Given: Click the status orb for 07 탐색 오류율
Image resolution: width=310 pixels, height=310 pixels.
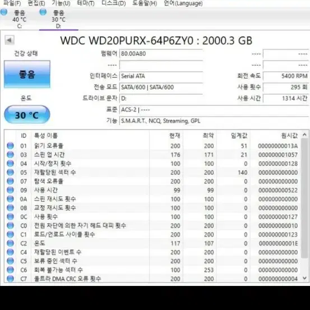Looking at the screenshot, I should [10, 181].
